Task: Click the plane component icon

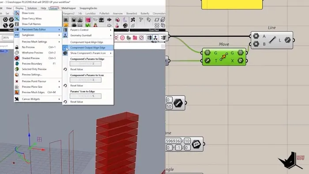Action: pos(196,144)
